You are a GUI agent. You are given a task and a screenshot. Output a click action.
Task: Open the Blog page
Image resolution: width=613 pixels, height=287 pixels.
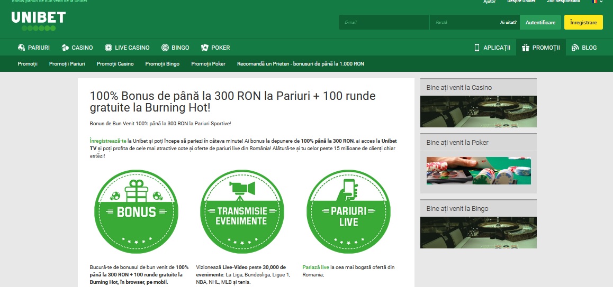coord(584,48)
